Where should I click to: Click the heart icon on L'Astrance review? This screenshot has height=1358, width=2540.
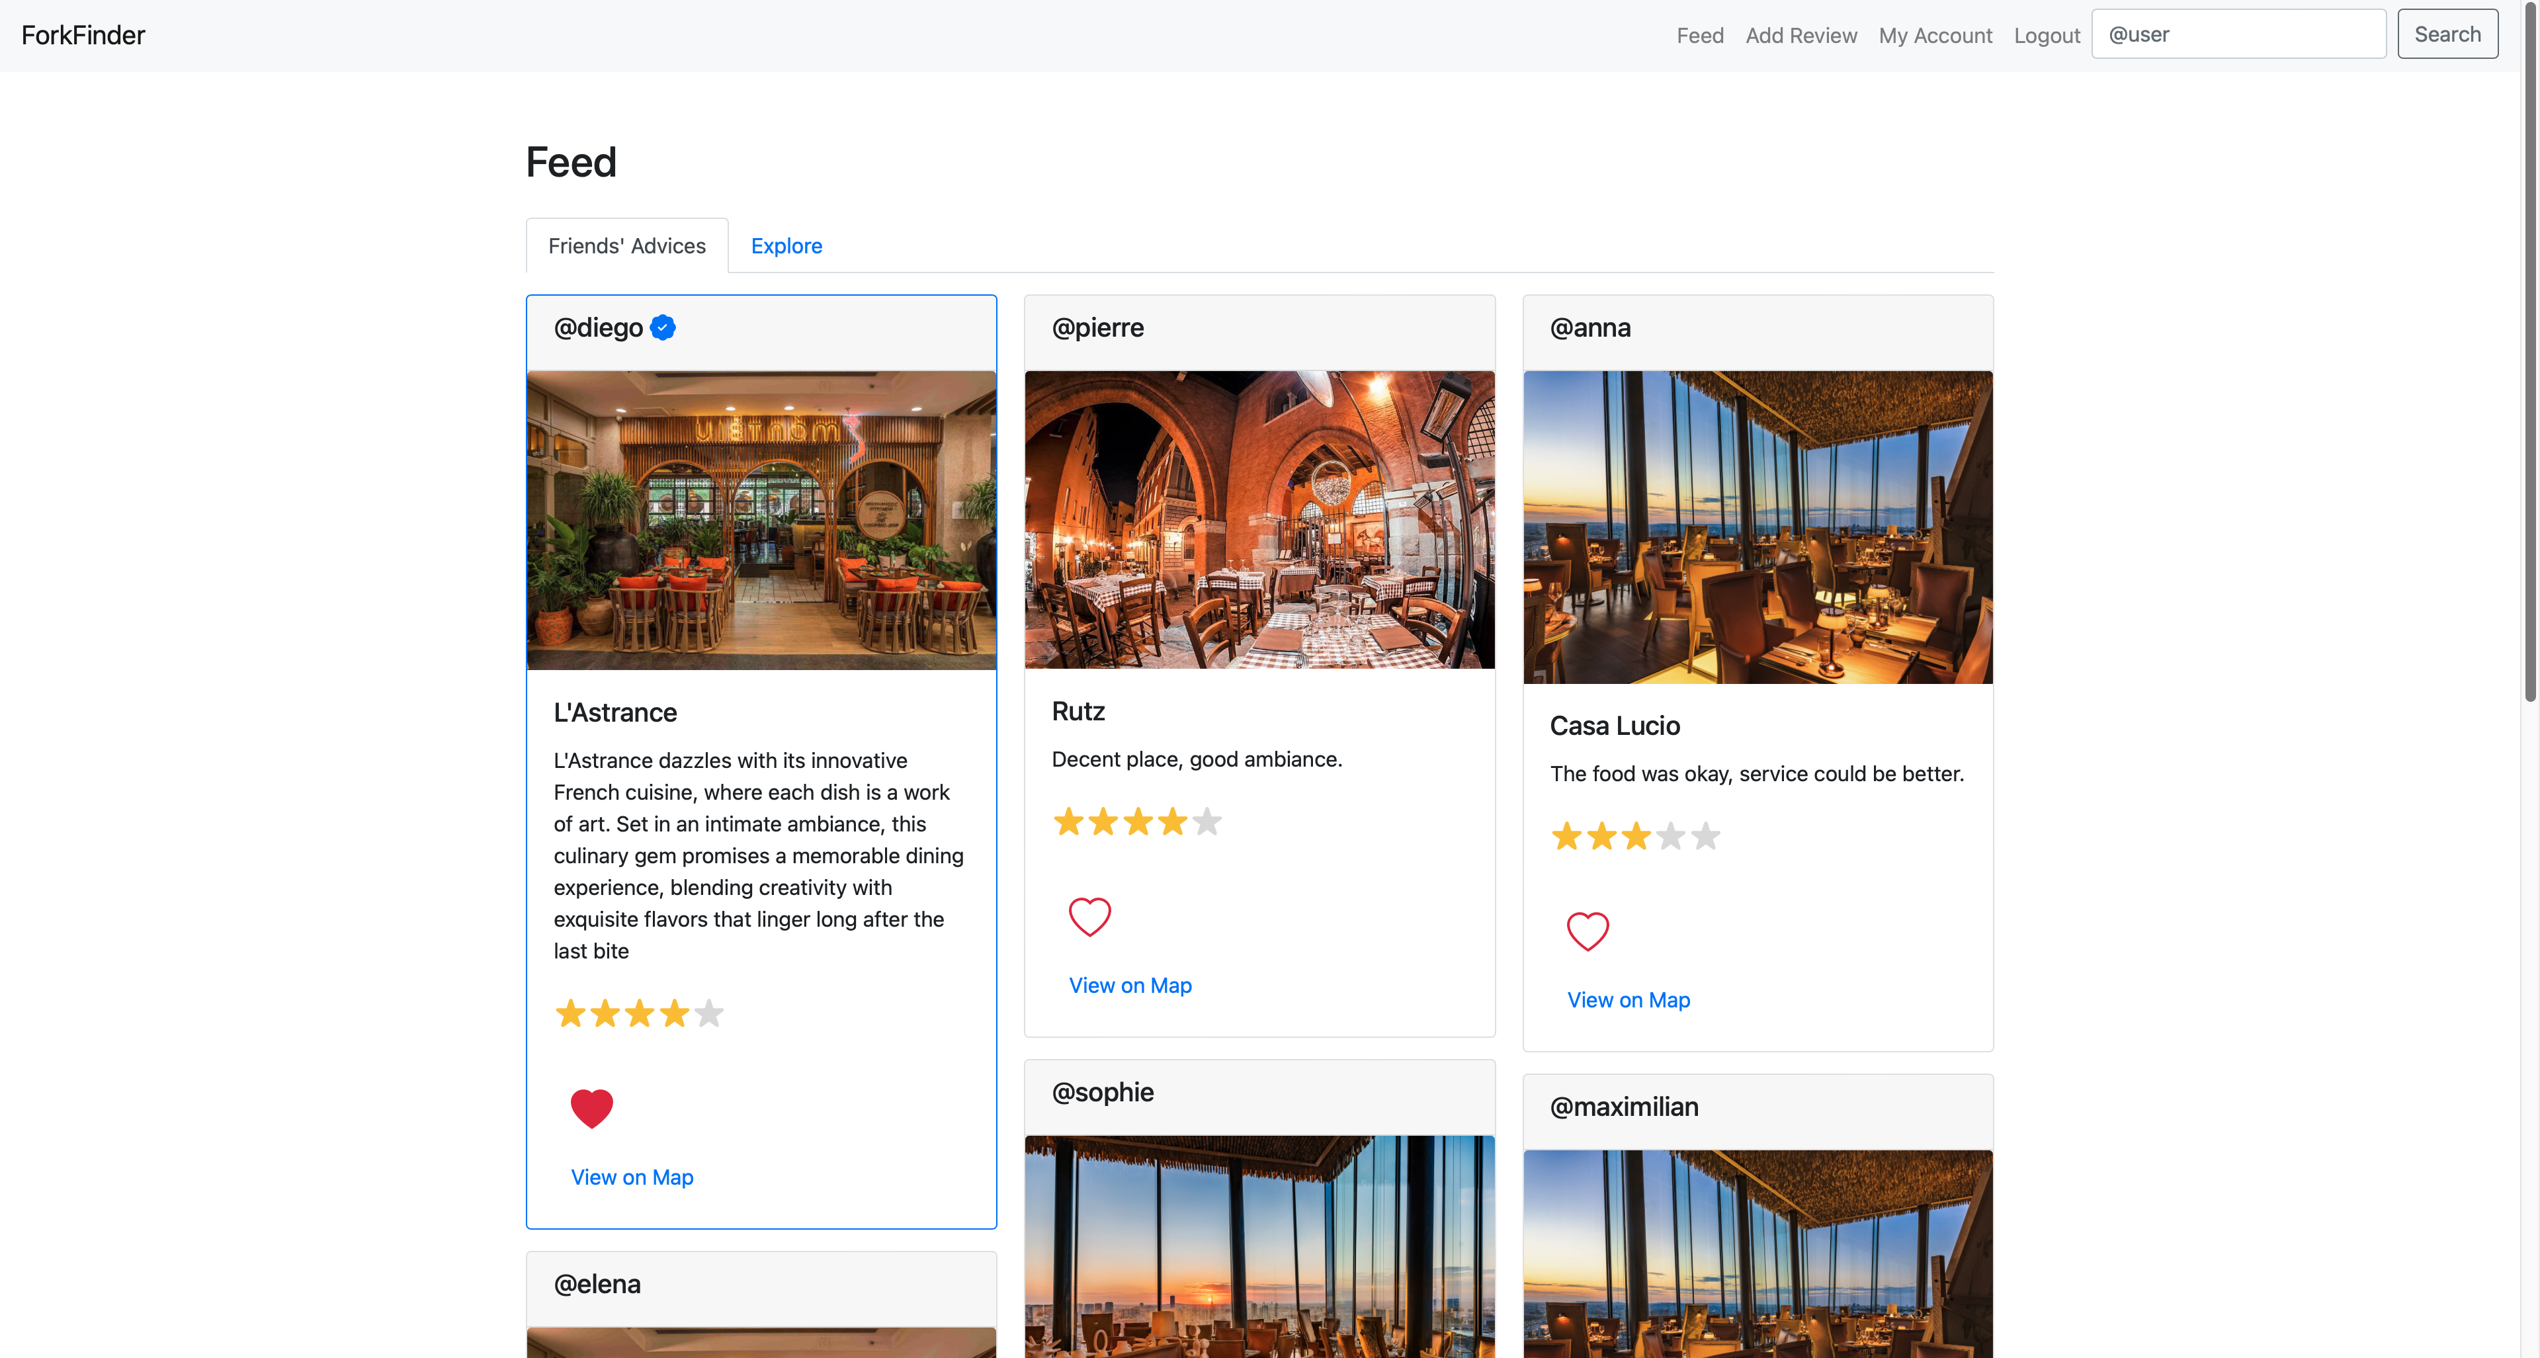591,1106
